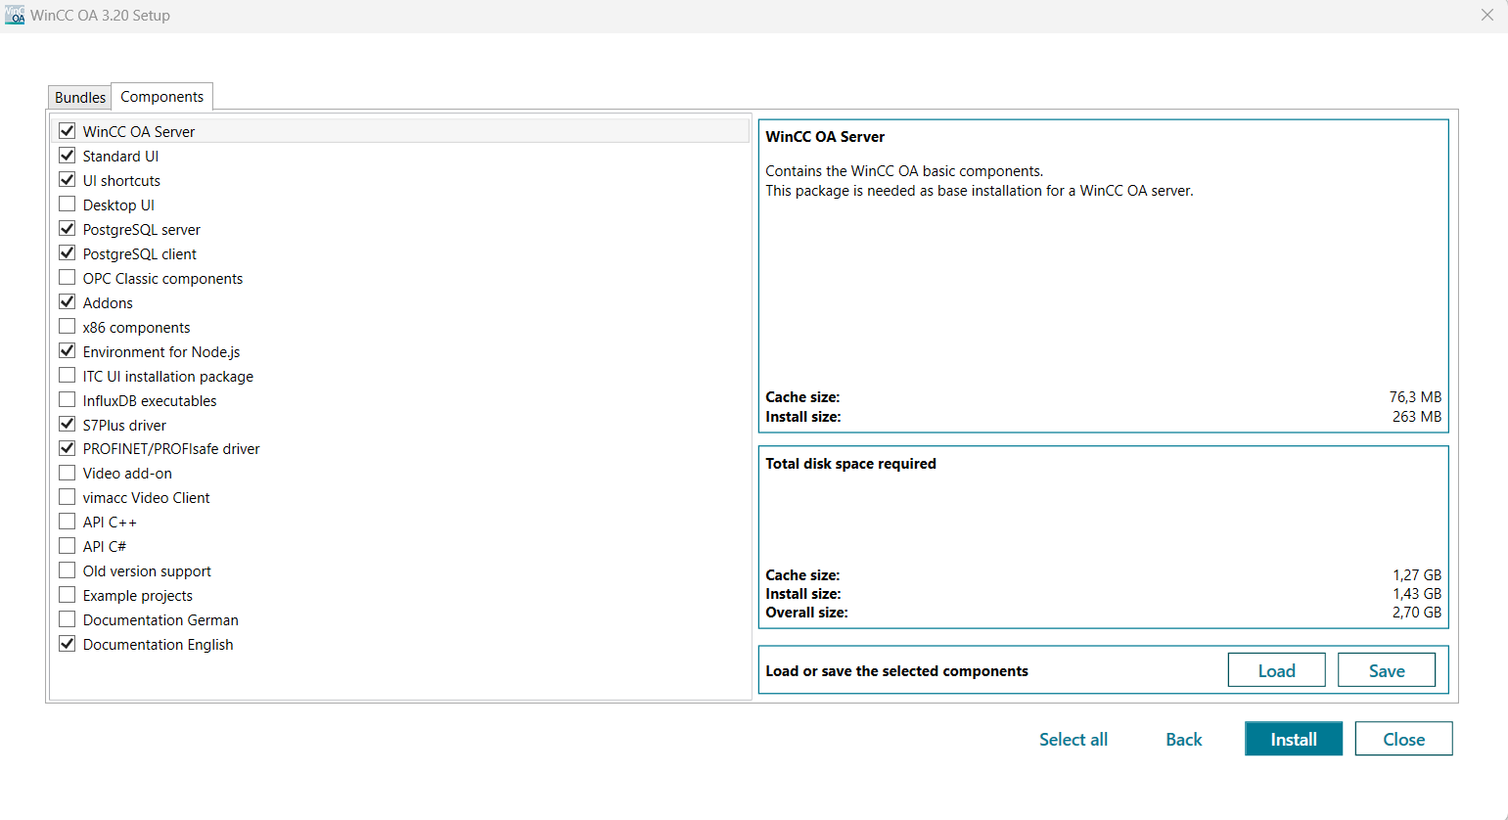Click the WinCC OA app icon in title bar
This screenshot has width=1508, height=820.
tap(15, 16)
